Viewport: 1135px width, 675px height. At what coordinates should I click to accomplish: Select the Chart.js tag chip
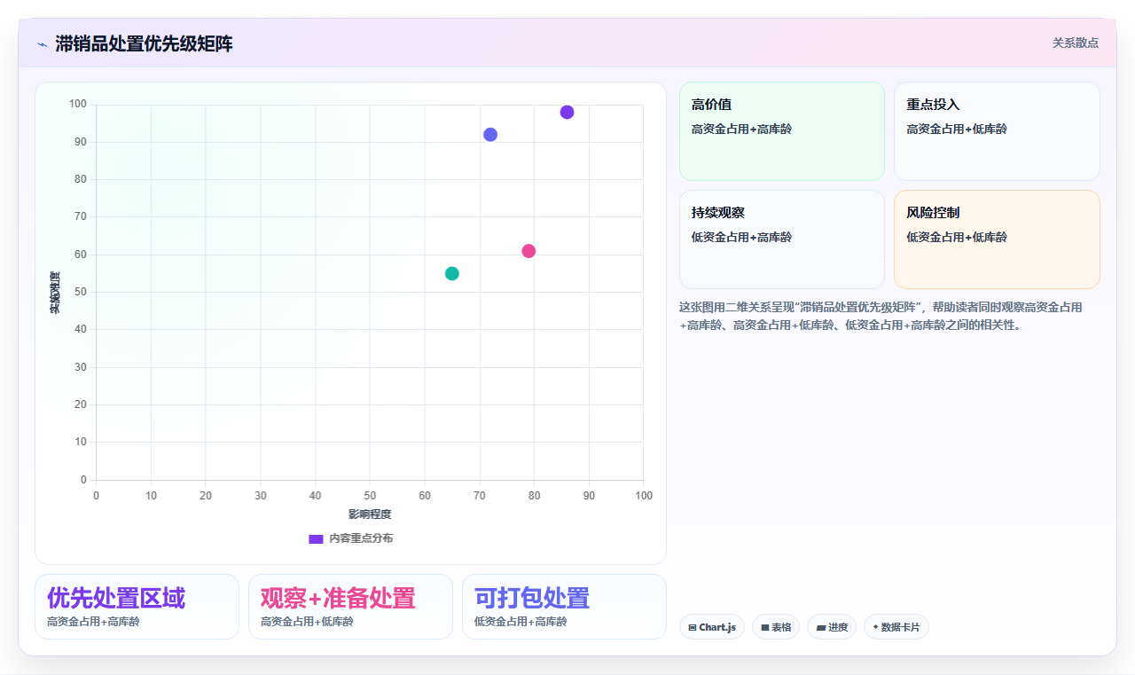pyautogui.click(x=712, y=627)
